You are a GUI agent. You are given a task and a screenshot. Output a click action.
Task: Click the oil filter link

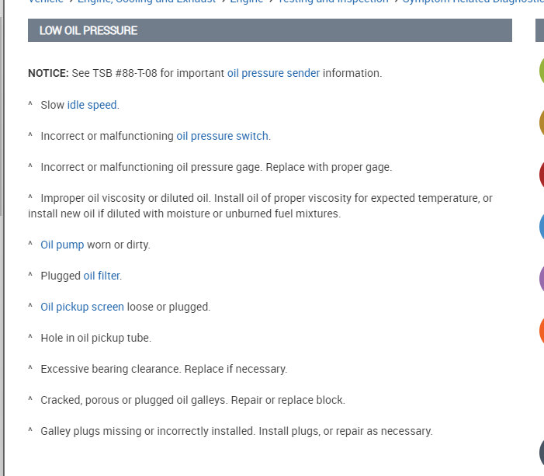click(102, 276)
